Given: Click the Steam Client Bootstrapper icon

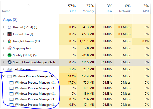Looking at the screenshot, I should (x=10, y=62).
